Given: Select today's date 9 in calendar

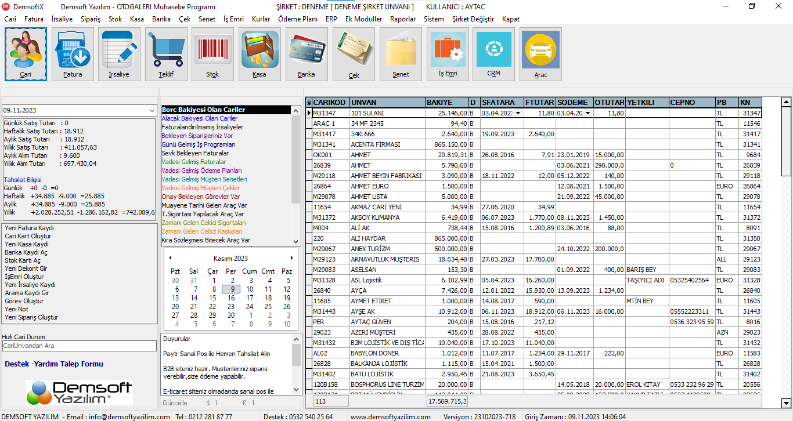Looking at the screenshot, I should pos(231,289).
